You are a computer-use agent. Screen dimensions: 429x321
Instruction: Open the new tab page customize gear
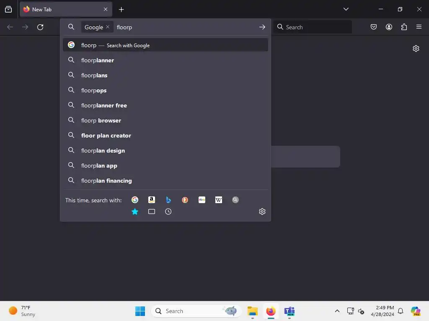[x=416, y=48]
